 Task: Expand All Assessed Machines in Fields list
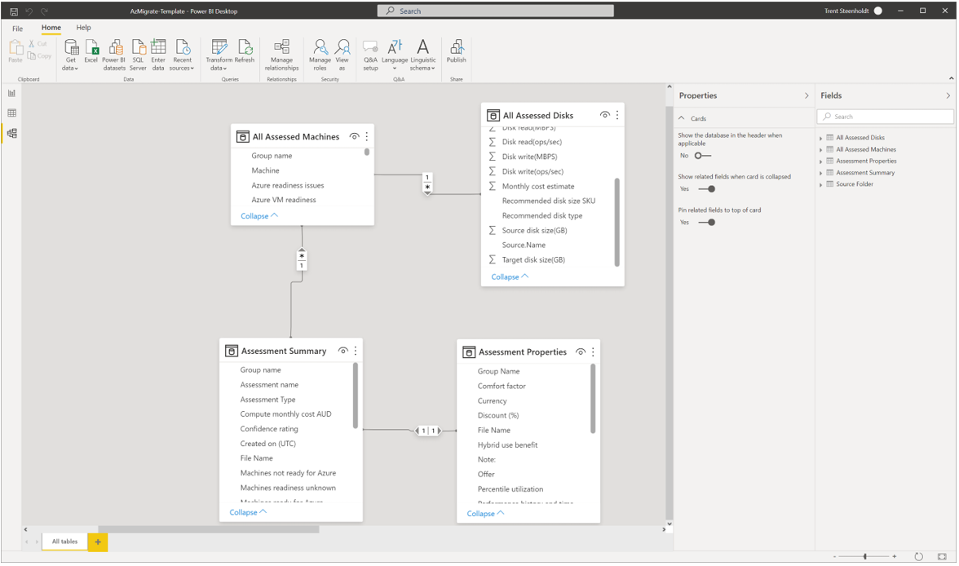click(x=820, y=150)
